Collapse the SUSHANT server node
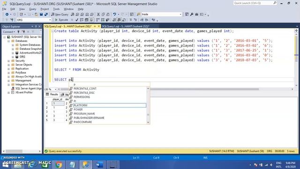 4,37
